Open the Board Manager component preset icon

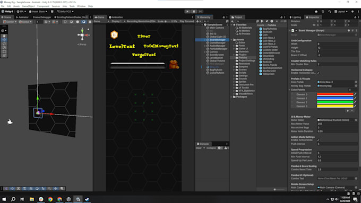pos(353,31)
